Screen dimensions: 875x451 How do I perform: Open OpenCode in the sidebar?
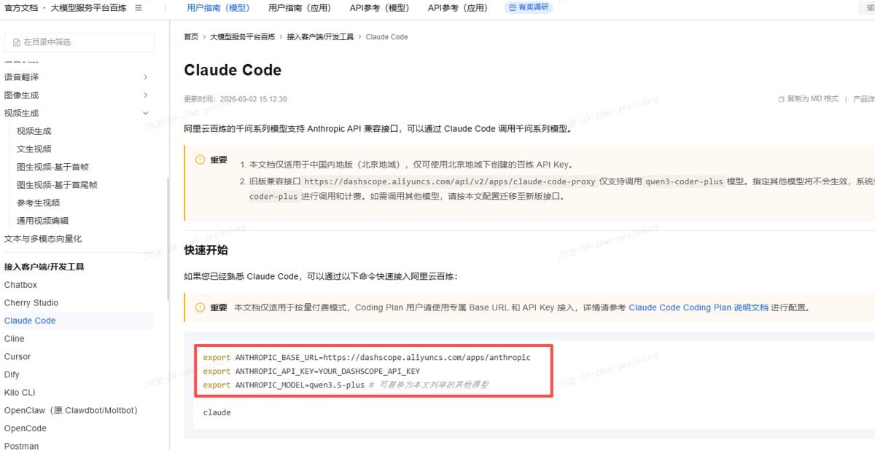(26, 428)
